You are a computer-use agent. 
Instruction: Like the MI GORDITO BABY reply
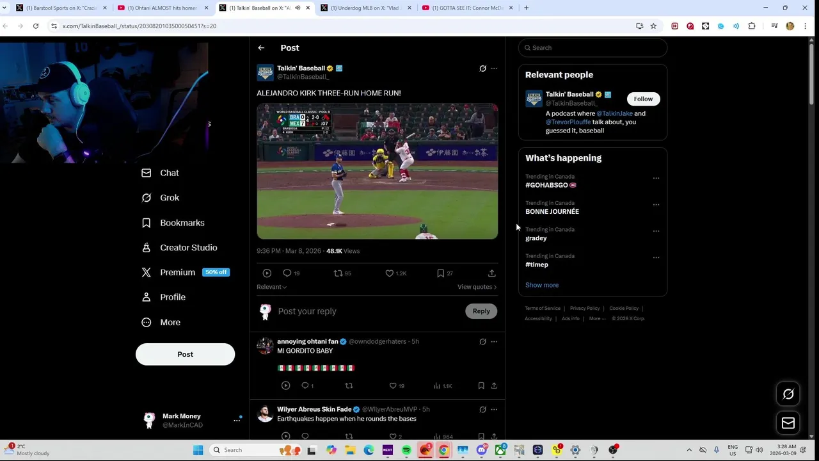pyautogui.click(x=393, y=385)
